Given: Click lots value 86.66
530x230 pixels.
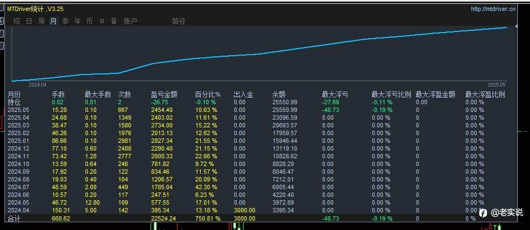Looking at the screenshot, I should pos(59,141).
